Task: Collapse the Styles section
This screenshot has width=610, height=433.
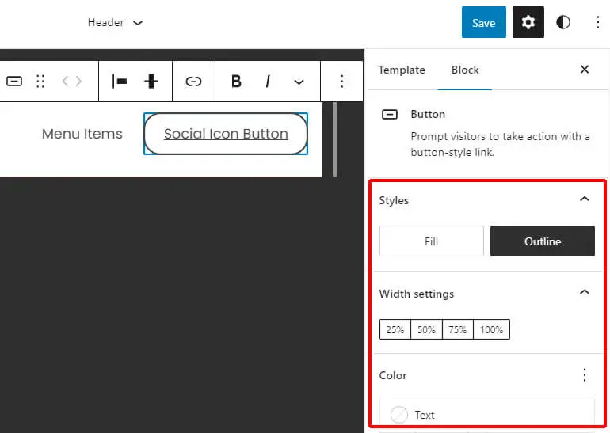Action: click(x=585, y=199)
